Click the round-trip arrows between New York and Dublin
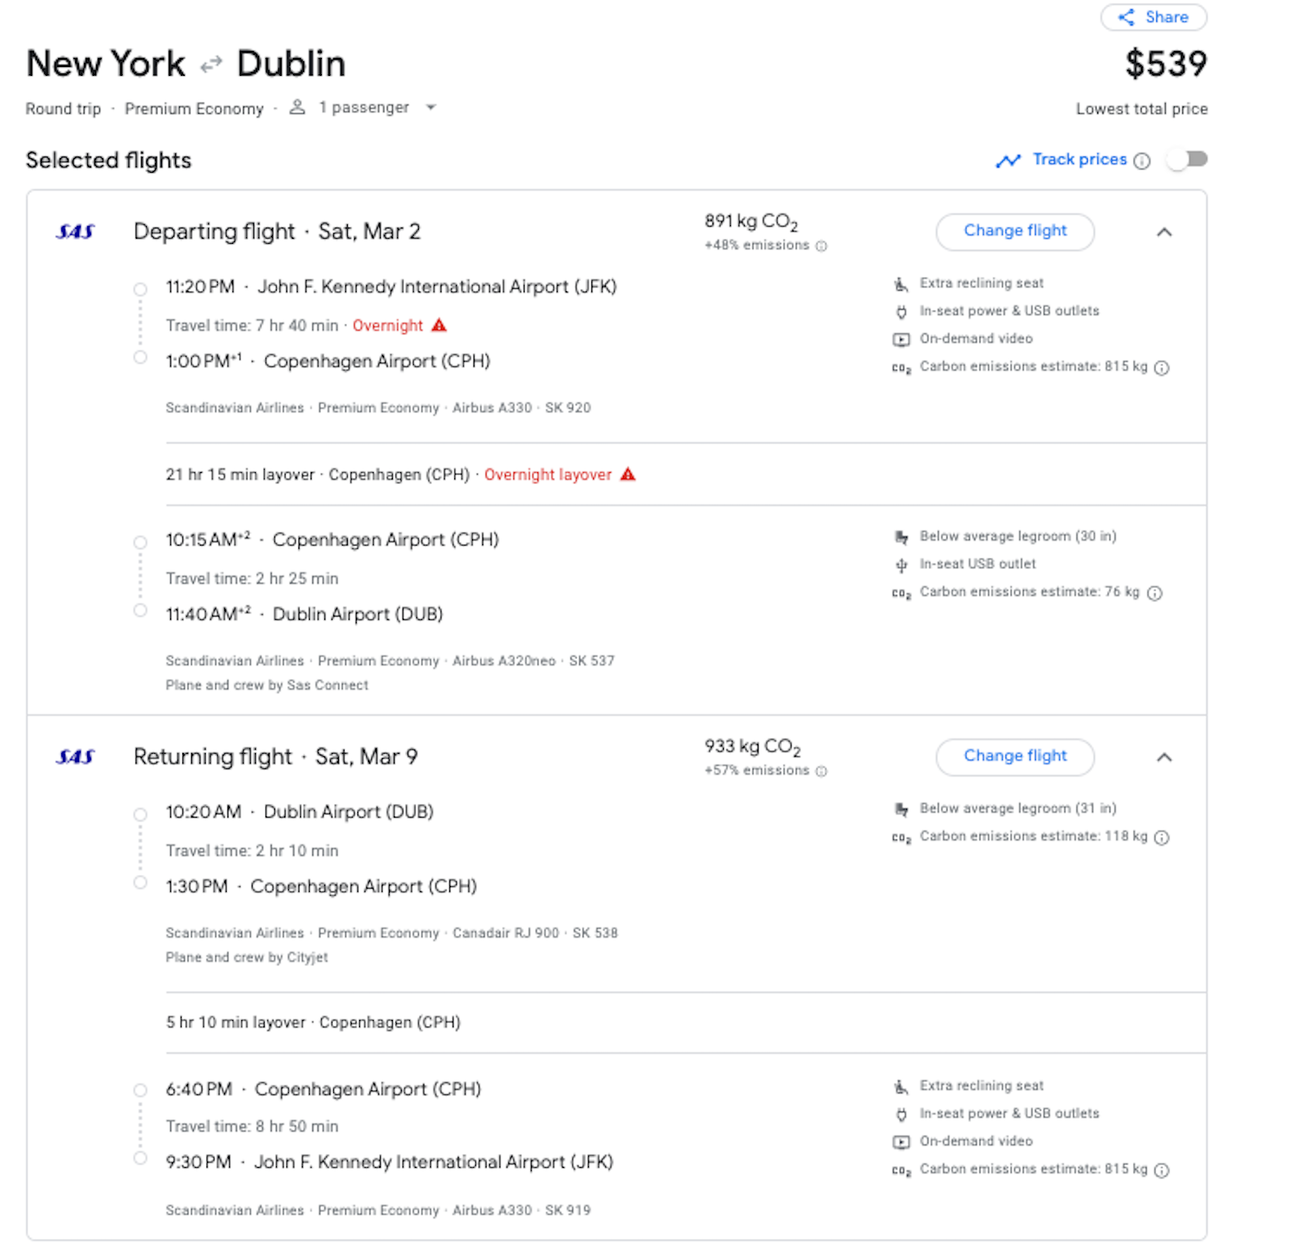This screenshot has height=1255, width=1291. [x=211, y=65]
